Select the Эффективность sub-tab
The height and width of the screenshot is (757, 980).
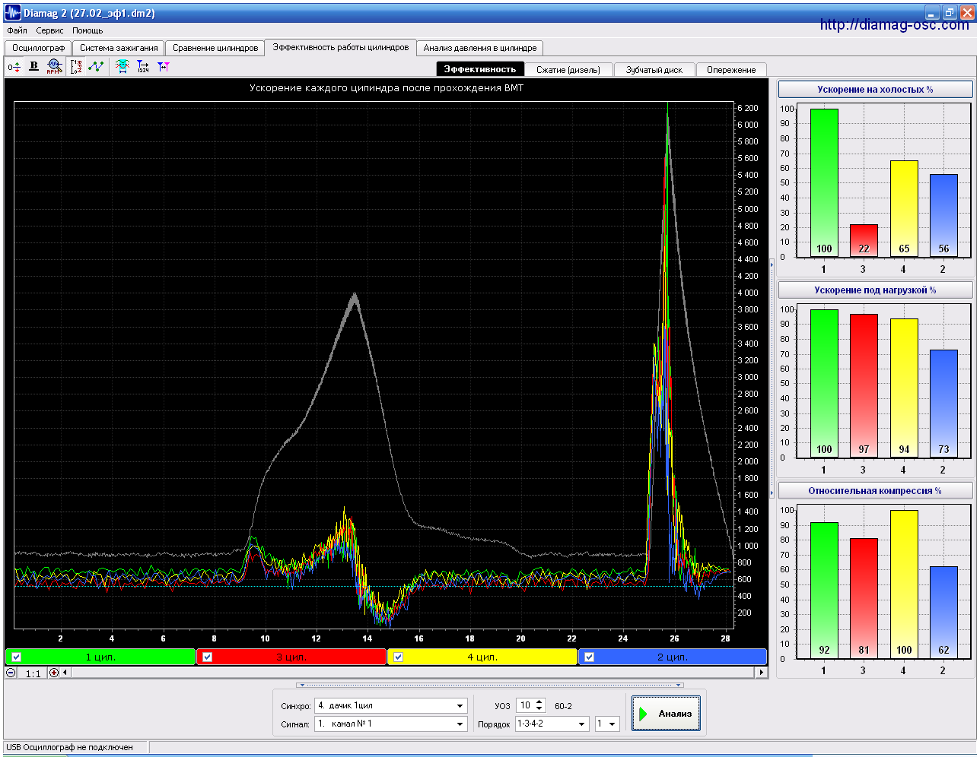point(480,69)
